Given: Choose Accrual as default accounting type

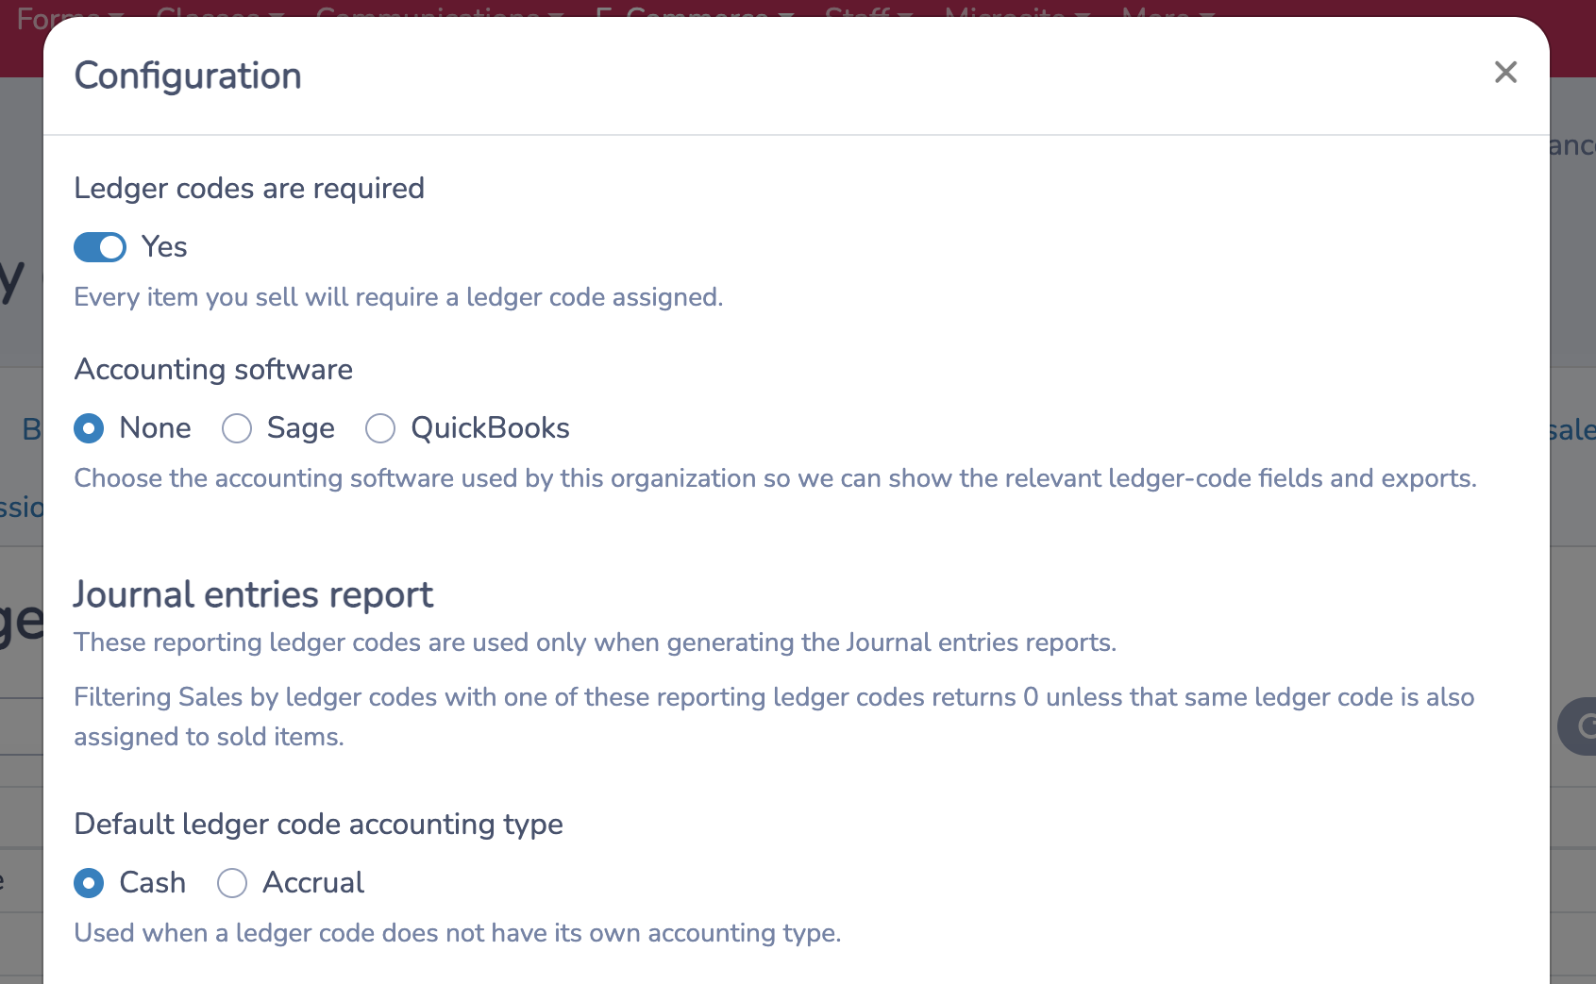Looking at the screenshot, I should point(231,883).
